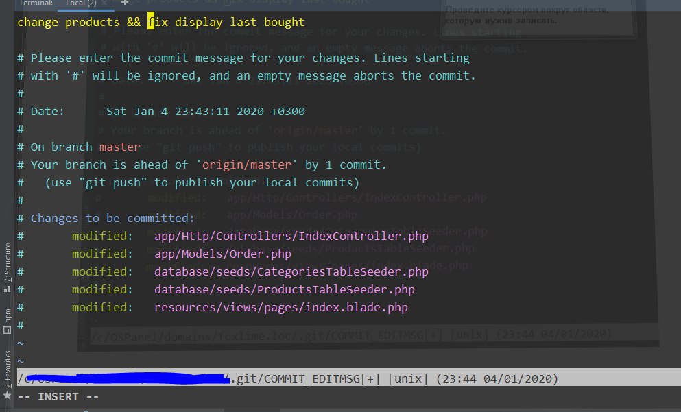Click the -- INSERT -- mode indicator
Screen dimensions: 681x412
point(58,396)
